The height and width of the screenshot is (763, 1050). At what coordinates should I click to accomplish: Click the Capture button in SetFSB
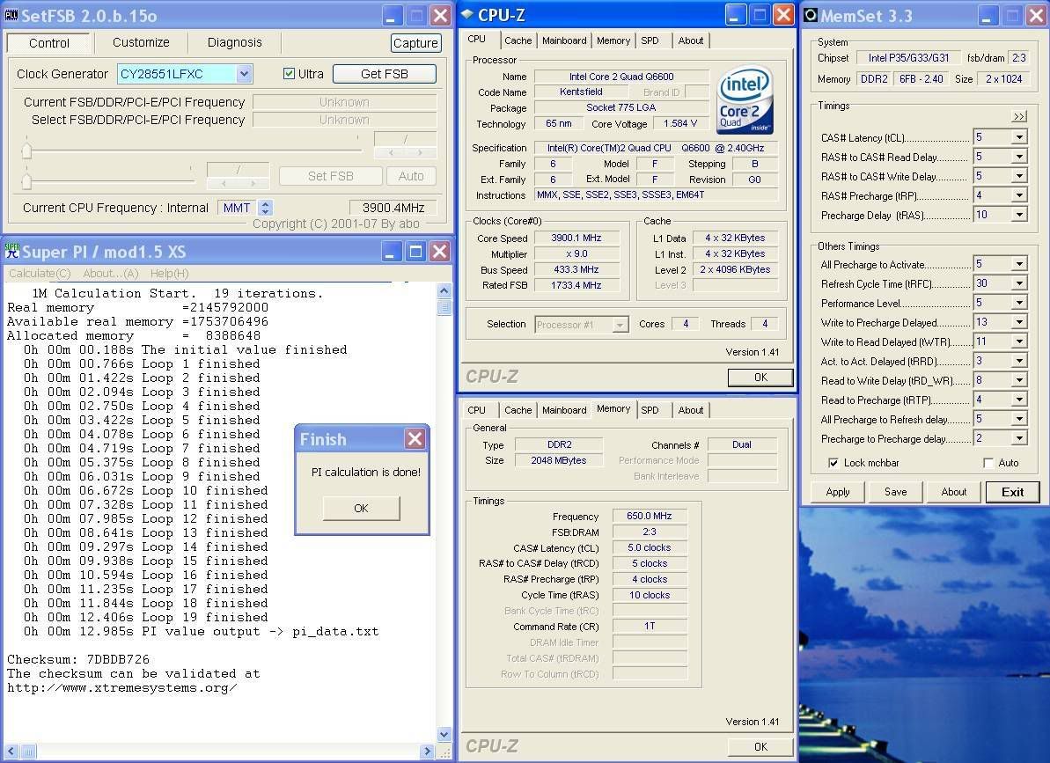(415, 43)
